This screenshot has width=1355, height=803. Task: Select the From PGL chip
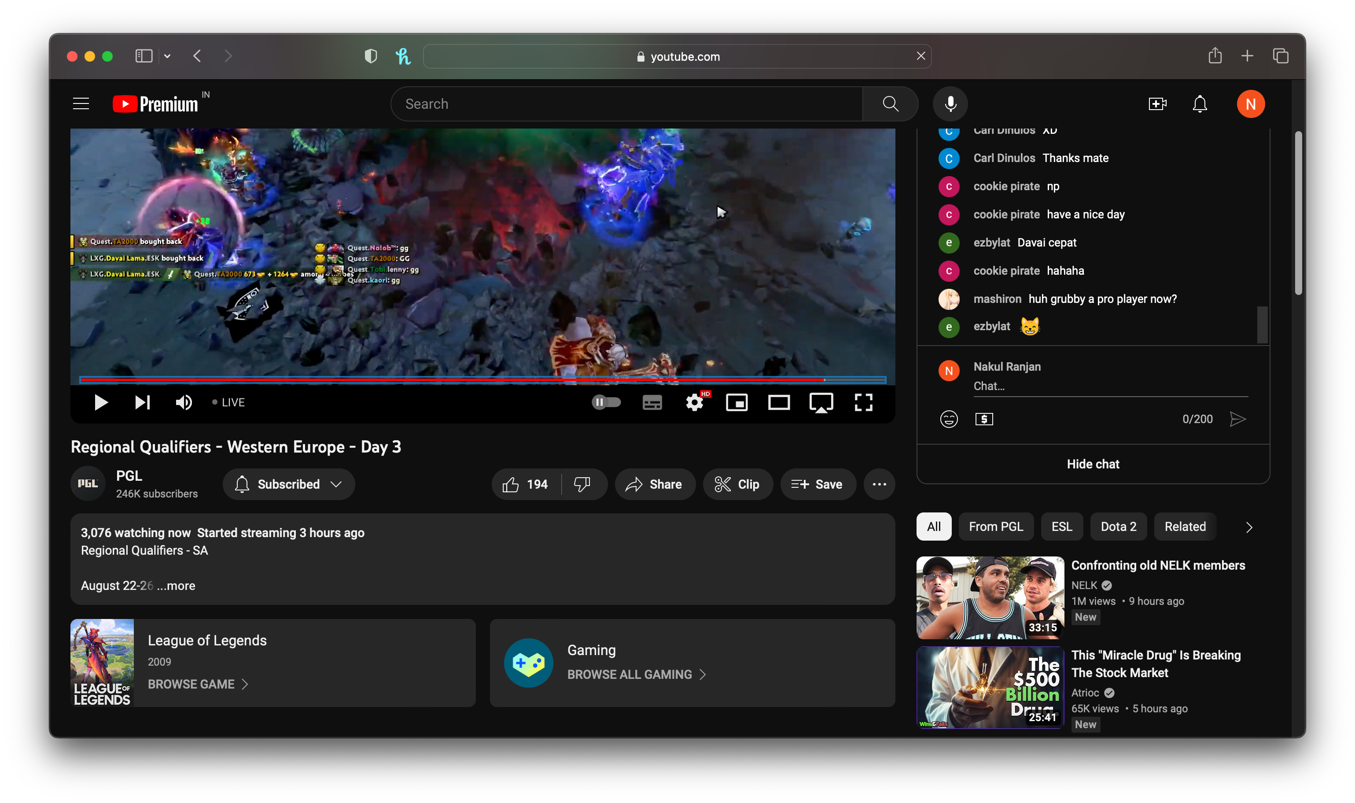(x=995, y=526)
